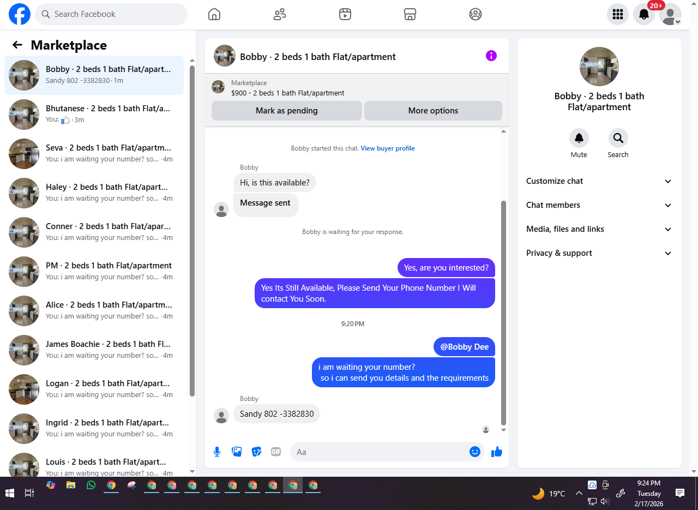Screen dimensions: 698x510
Task: Open the James Boachie conversation
Action: tap(94, 350)
